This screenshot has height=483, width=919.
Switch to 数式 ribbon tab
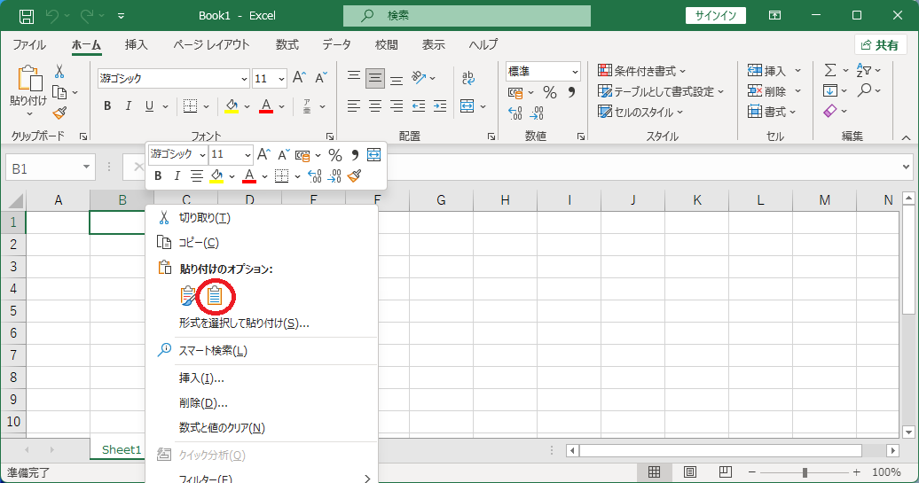coord(287,45)
